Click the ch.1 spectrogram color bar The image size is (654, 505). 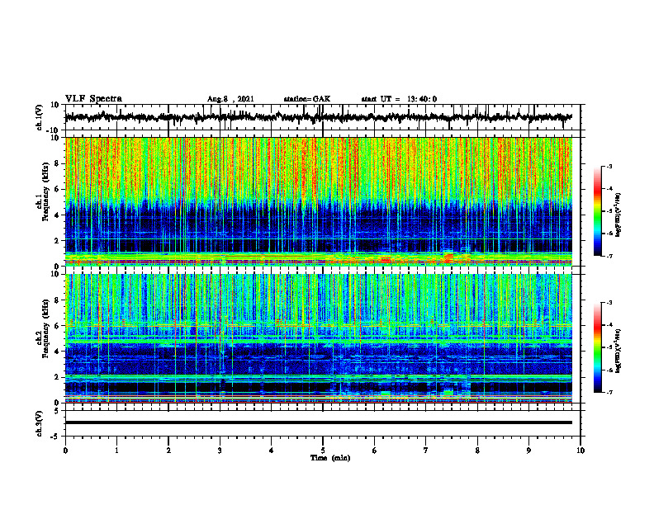pyautogui.click(x=598, y=211)
